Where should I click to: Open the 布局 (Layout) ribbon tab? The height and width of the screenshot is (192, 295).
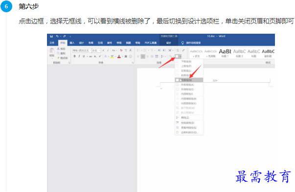(91, 43)
